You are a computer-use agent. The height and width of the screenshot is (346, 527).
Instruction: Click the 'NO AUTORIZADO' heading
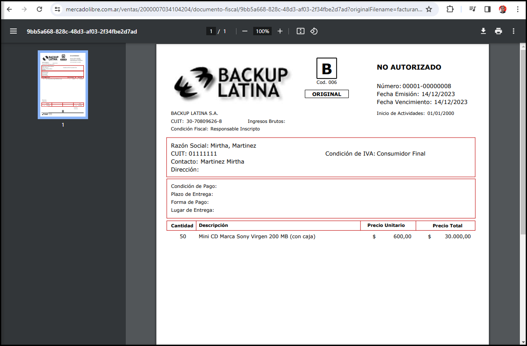click(x=409, y=67)
